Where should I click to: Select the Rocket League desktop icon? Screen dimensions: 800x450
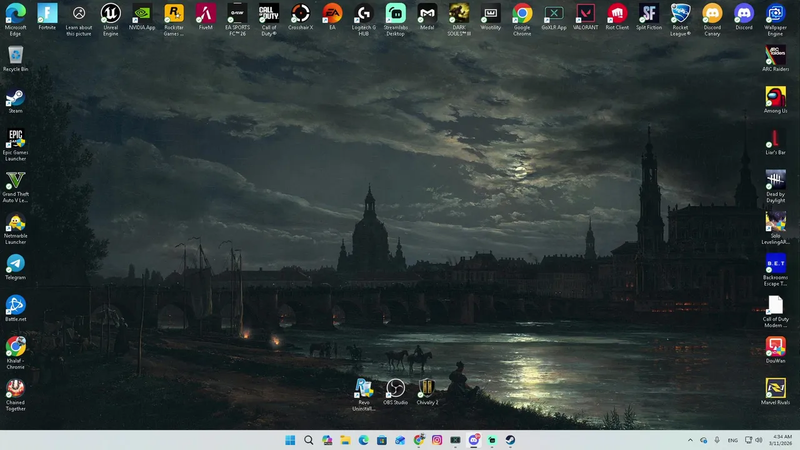681,20
